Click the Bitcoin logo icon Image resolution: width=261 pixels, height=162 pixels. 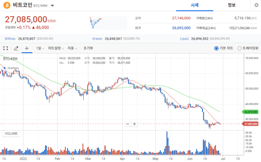pos(7,5)
